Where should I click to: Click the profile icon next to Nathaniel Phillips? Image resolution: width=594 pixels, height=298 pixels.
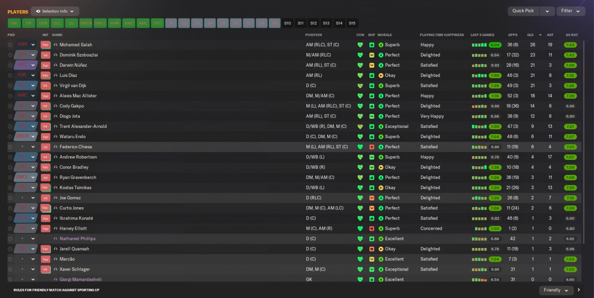pyautogui.click(x=56, y=239)
